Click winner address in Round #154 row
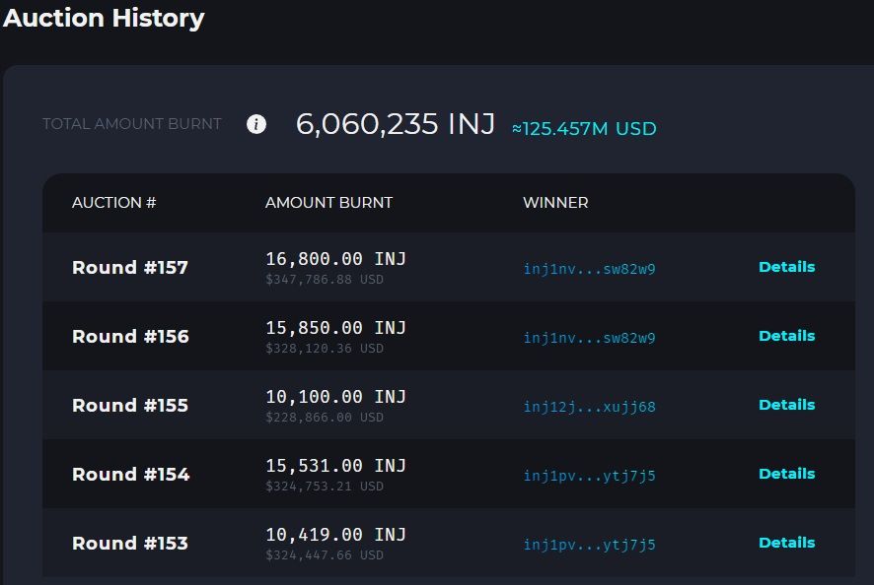Screen dimensions: 874x585 tap(589, 476)
